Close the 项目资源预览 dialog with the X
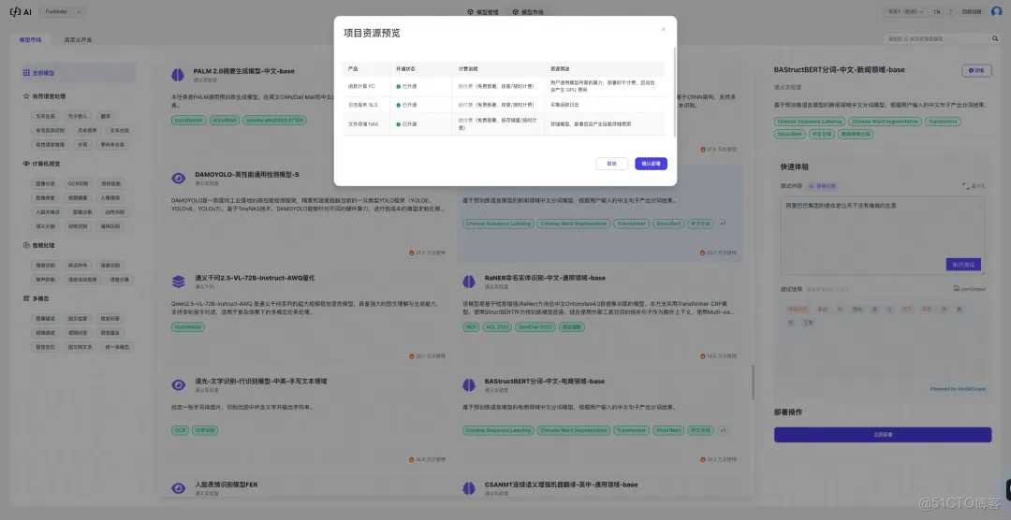Image resolution: width=1011 pixels, height=520 pixels. (x=663, y=30)
